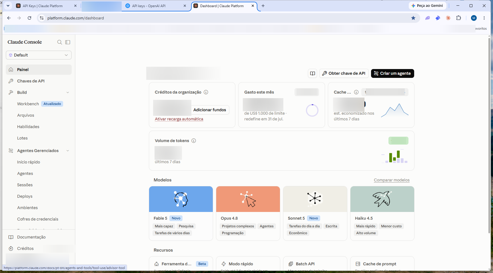493x273 pixels.
Task: Open Habilidades in the sidebar
Action: 28,127
